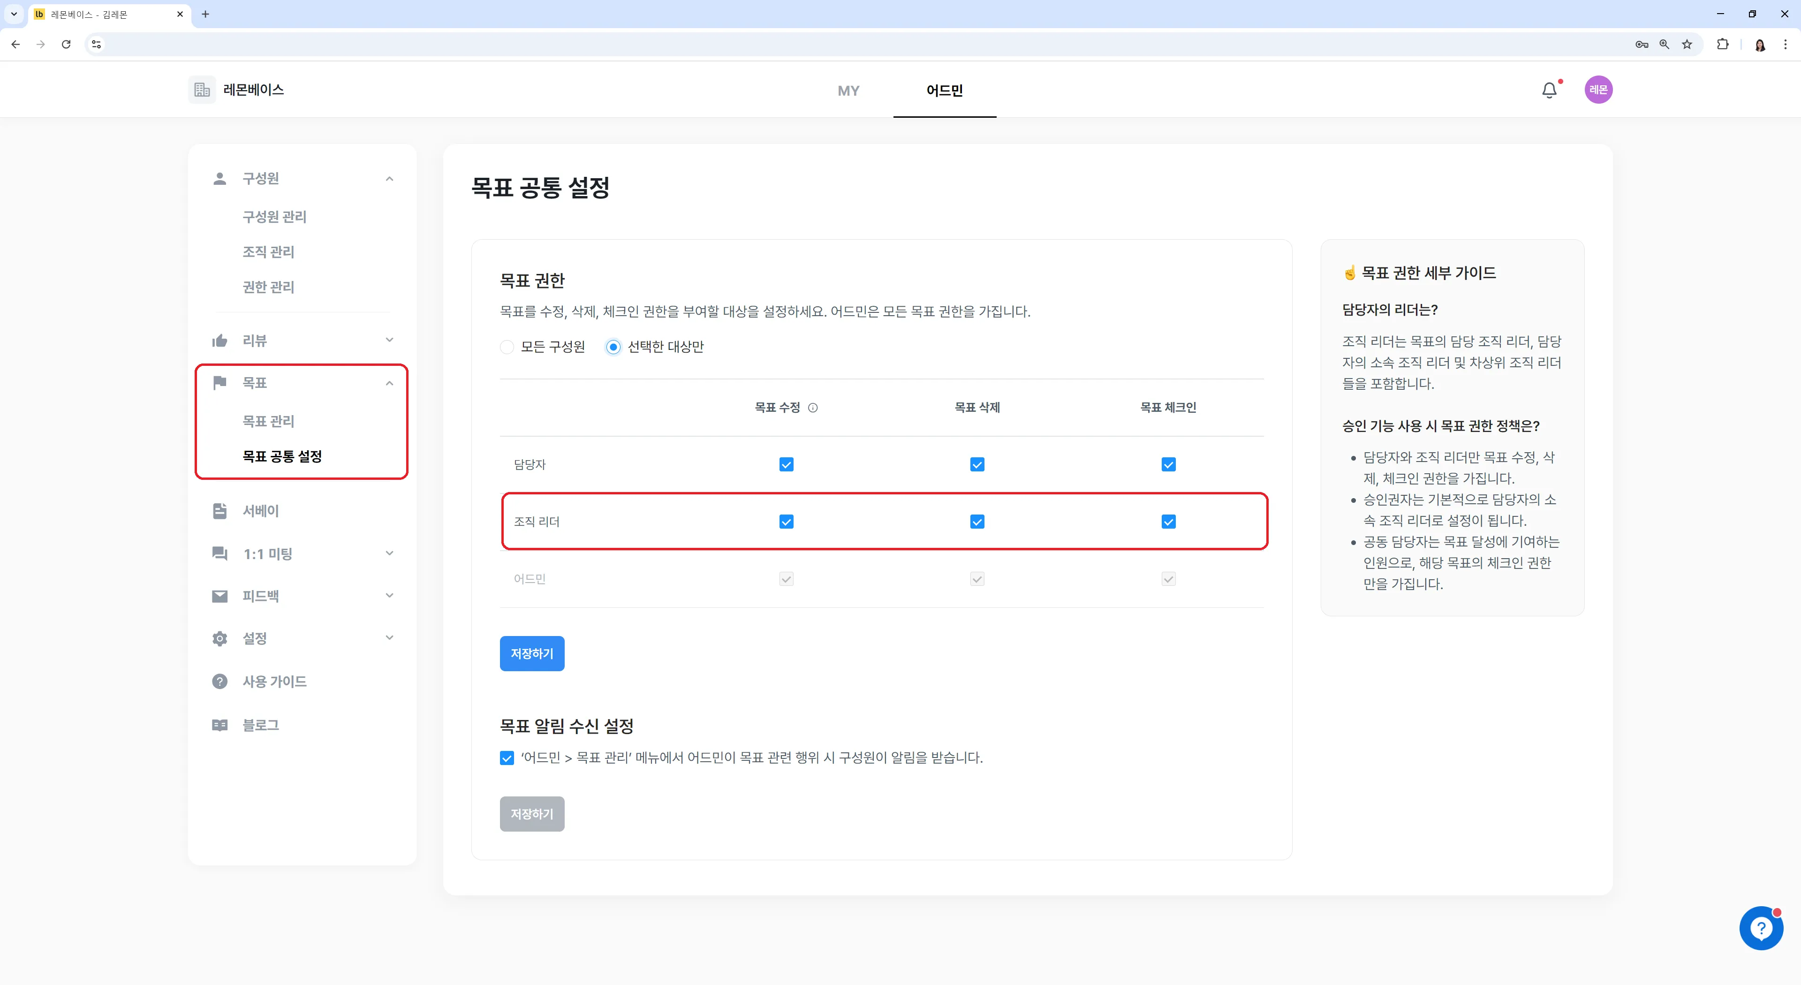Open the 레몬 profile avatar
The image size is (1801, 985).
click(1598, 90)
